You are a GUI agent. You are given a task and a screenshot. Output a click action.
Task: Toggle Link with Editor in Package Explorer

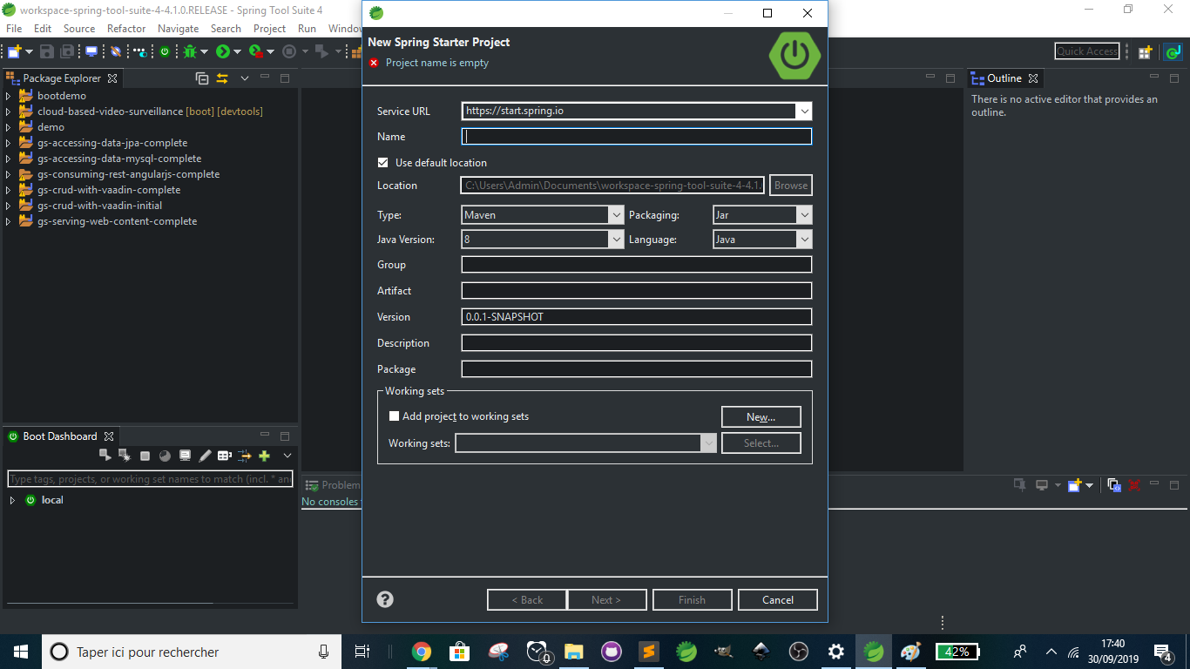[222, 78]
